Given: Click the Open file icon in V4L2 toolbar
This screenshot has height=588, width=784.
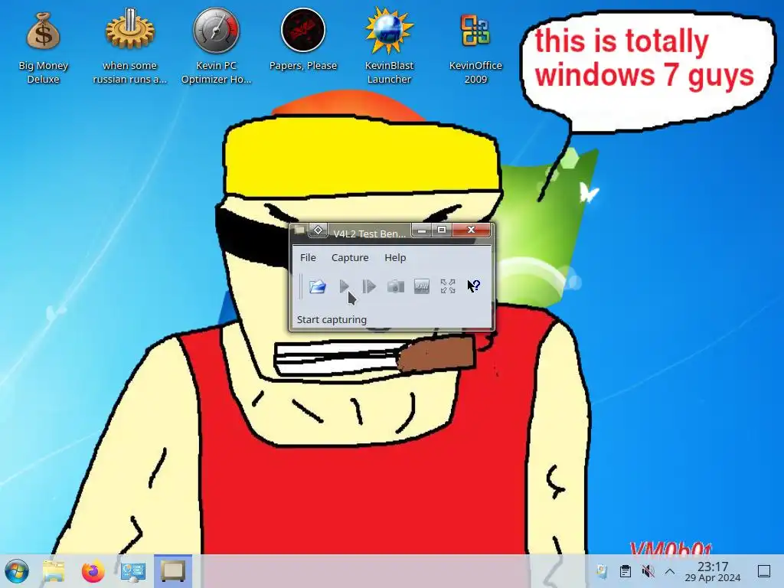Looking at the screenshot, I should 318,286.
